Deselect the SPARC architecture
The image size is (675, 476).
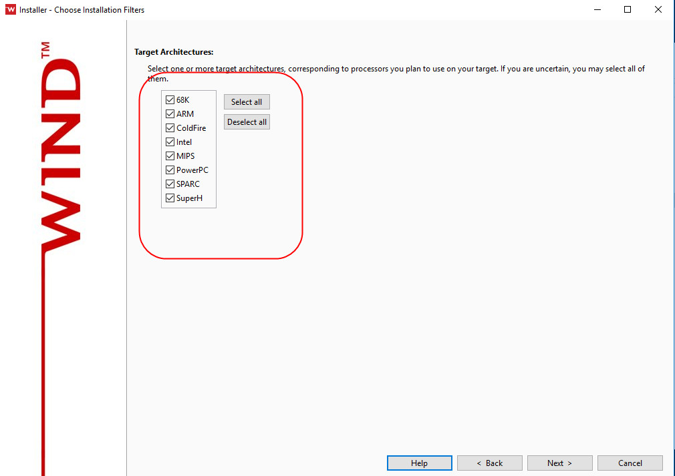click(x=170, y=184)
